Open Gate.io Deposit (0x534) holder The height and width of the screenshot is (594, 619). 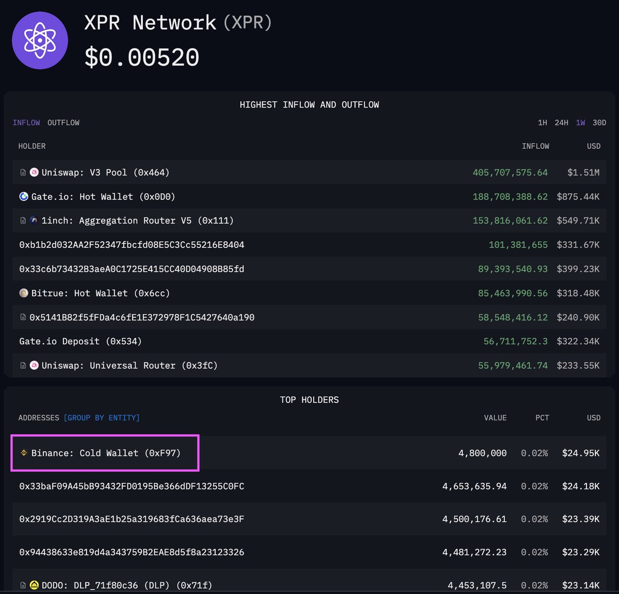click(x=80, y=341)
